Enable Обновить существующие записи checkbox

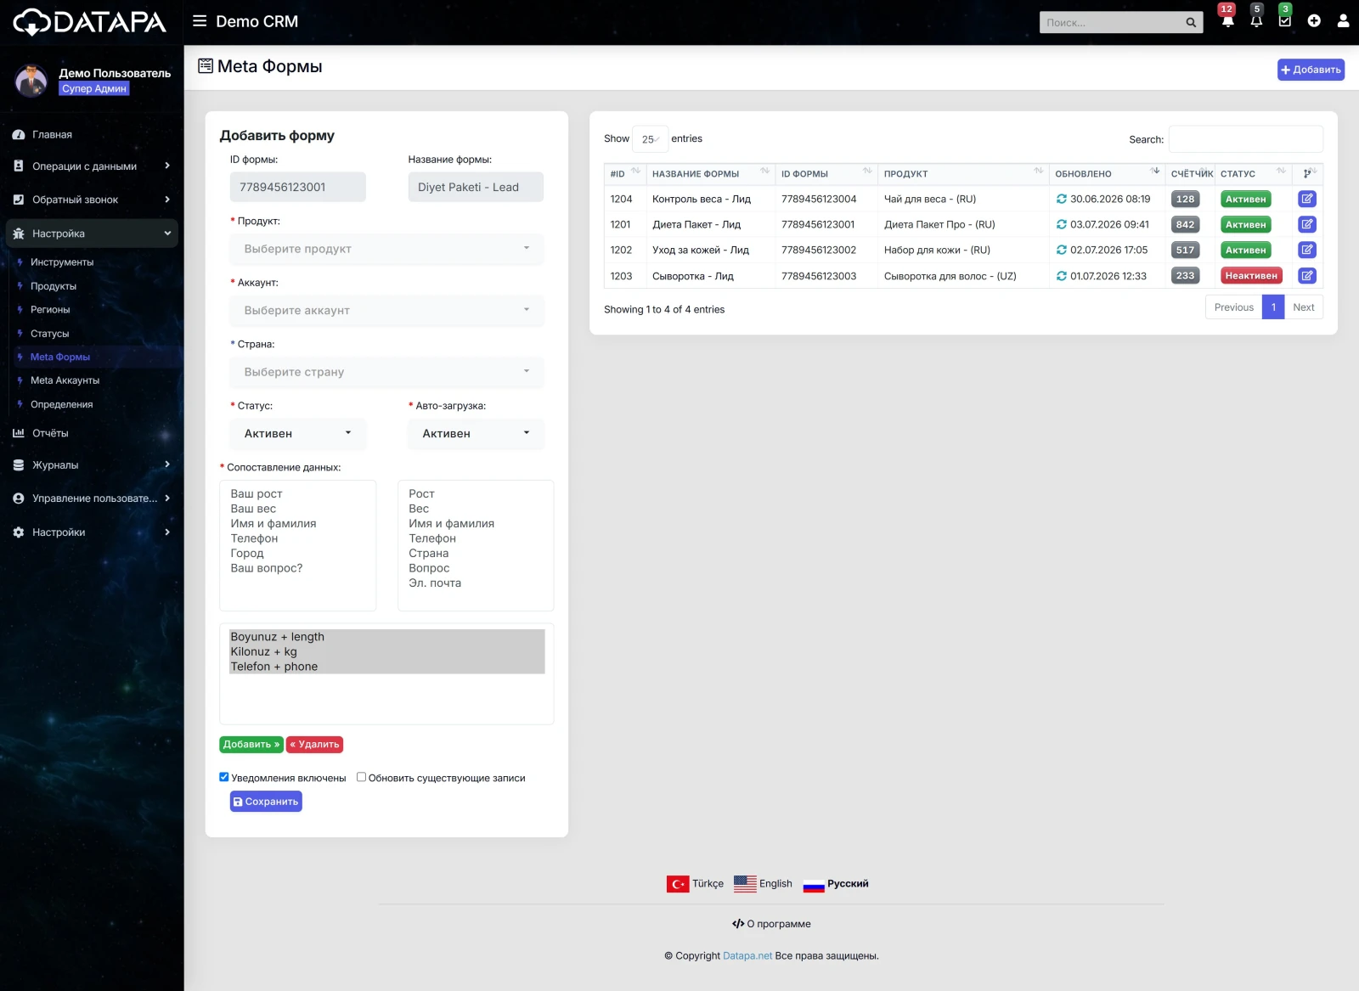coord(361,777)
